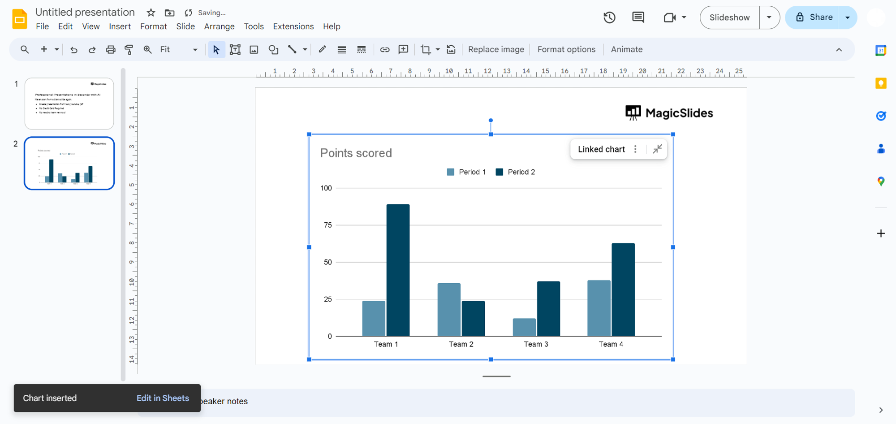Open the Arrange menu
The width and height of the screenshot is (896, 424).
point(219,26)
